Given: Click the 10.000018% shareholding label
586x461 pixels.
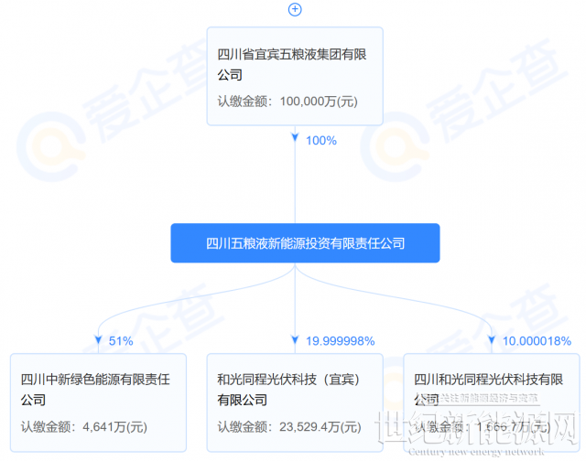Looking at the screenshot, I should [x=537, y=341].
